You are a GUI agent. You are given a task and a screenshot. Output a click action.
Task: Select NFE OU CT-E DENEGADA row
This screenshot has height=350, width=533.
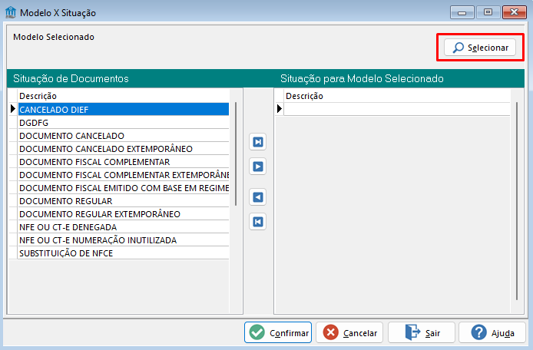124,227
